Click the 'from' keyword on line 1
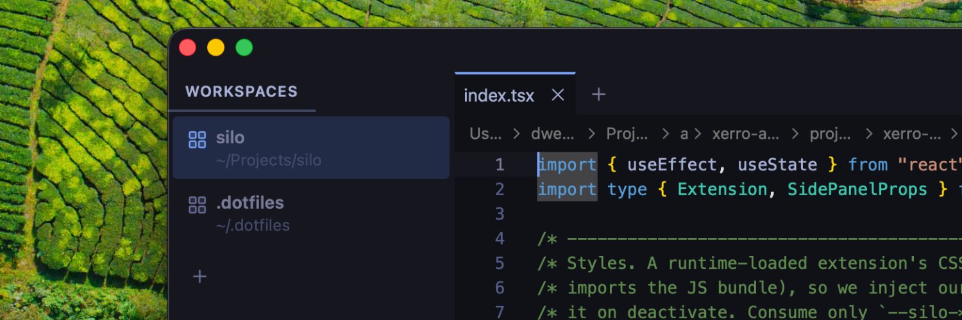This screenshot has width=962, height=320. click(x=868, y=165)
